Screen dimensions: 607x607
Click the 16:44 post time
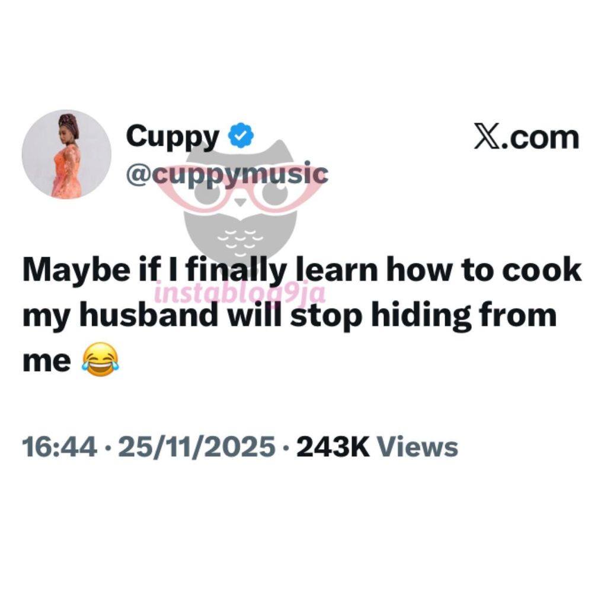pos(59,446)
